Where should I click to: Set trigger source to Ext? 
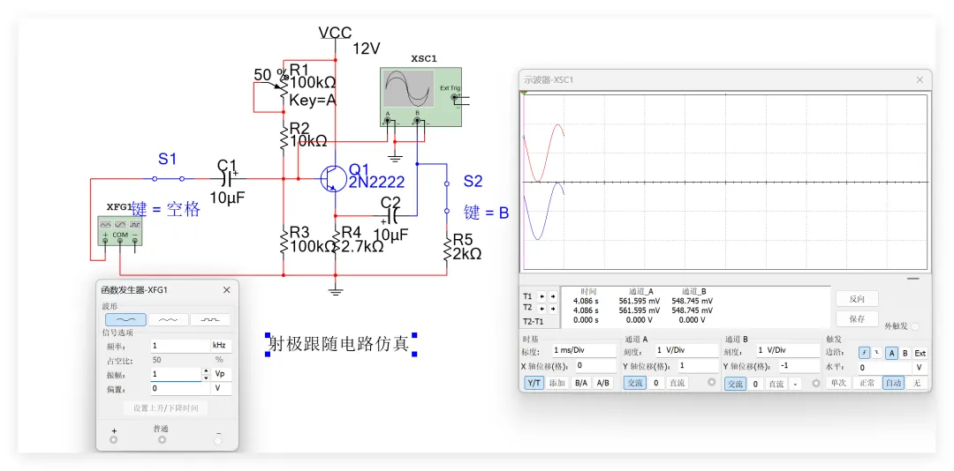click(x=920, y=353)
